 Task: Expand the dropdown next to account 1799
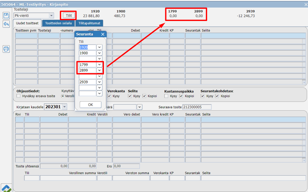tap(99, 65)
